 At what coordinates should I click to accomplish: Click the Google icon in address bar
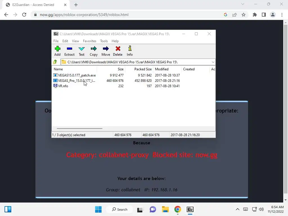tap(225, 15)
